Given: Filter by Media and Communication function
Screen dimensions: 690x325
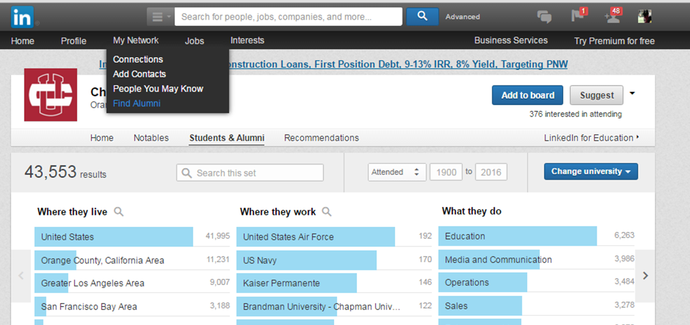Looking at the screenshot, I should click(537, 260).
